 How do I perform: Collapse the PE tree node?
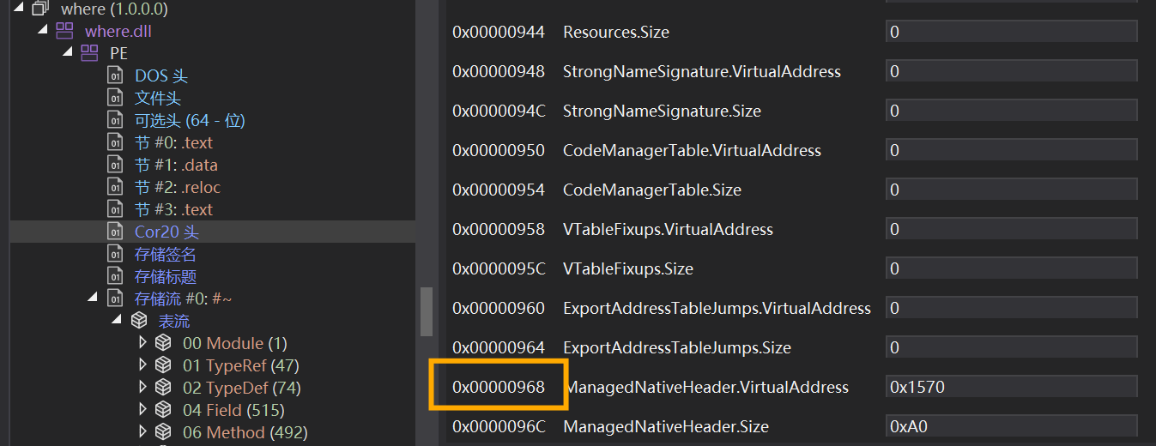pyautogui.click(x=68, y=53)
